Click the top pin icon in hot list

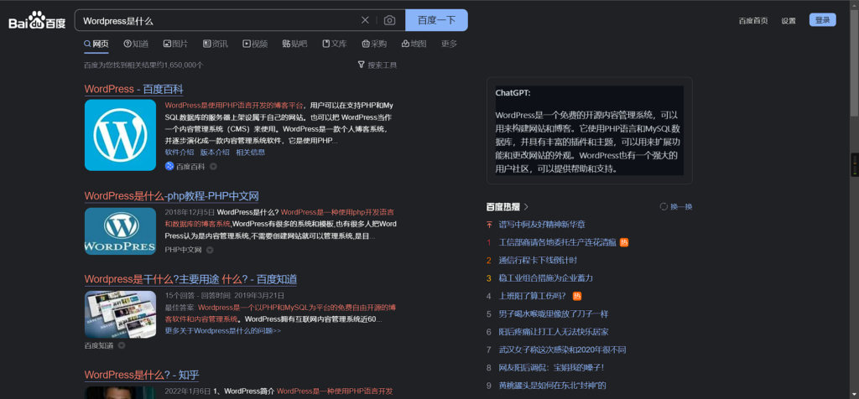tap(489, 225)
